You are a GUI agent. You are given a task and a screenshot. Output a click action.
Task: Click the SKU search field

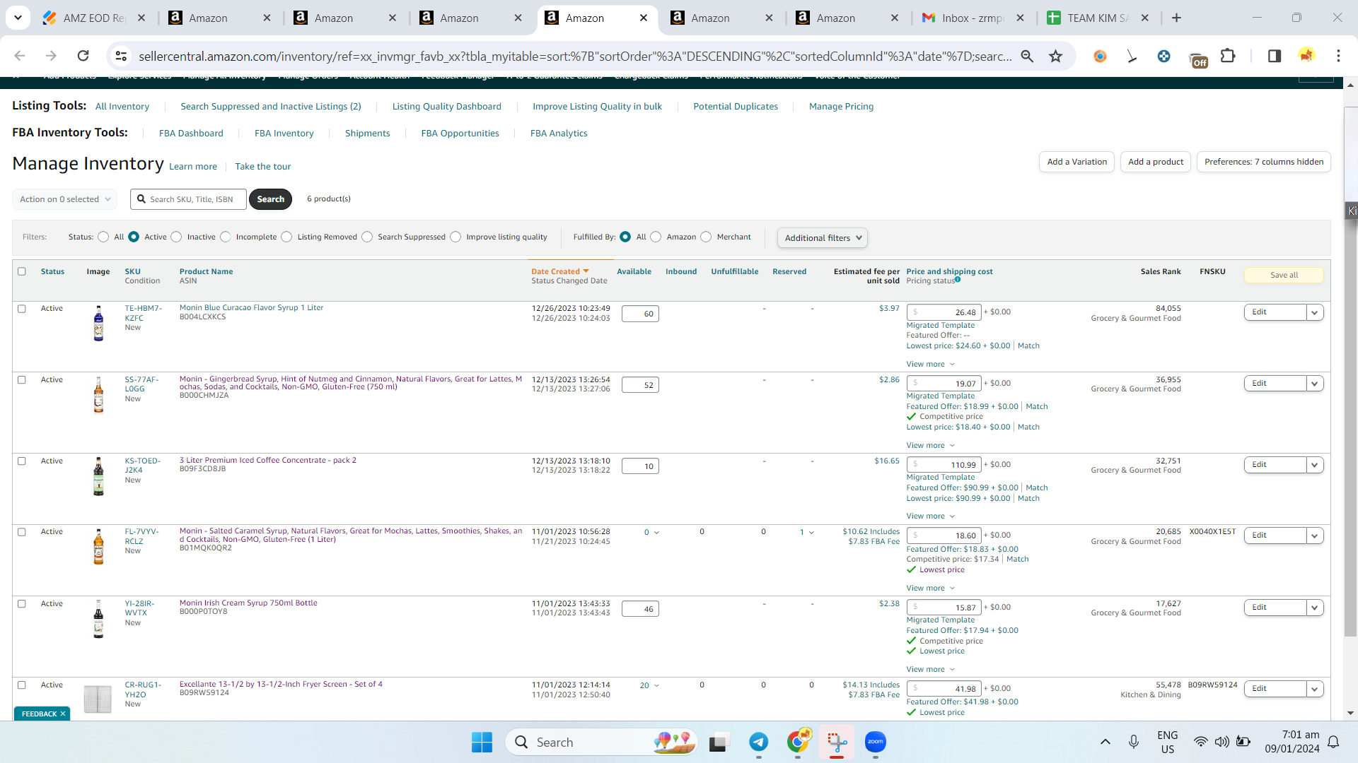tap(189, 199)
